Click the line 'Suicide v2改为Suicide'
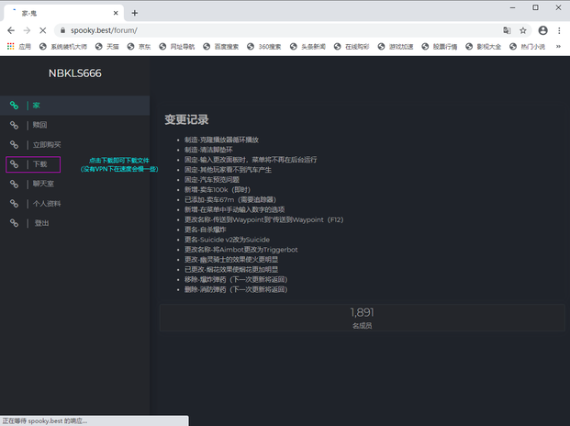 click(228, 240)
